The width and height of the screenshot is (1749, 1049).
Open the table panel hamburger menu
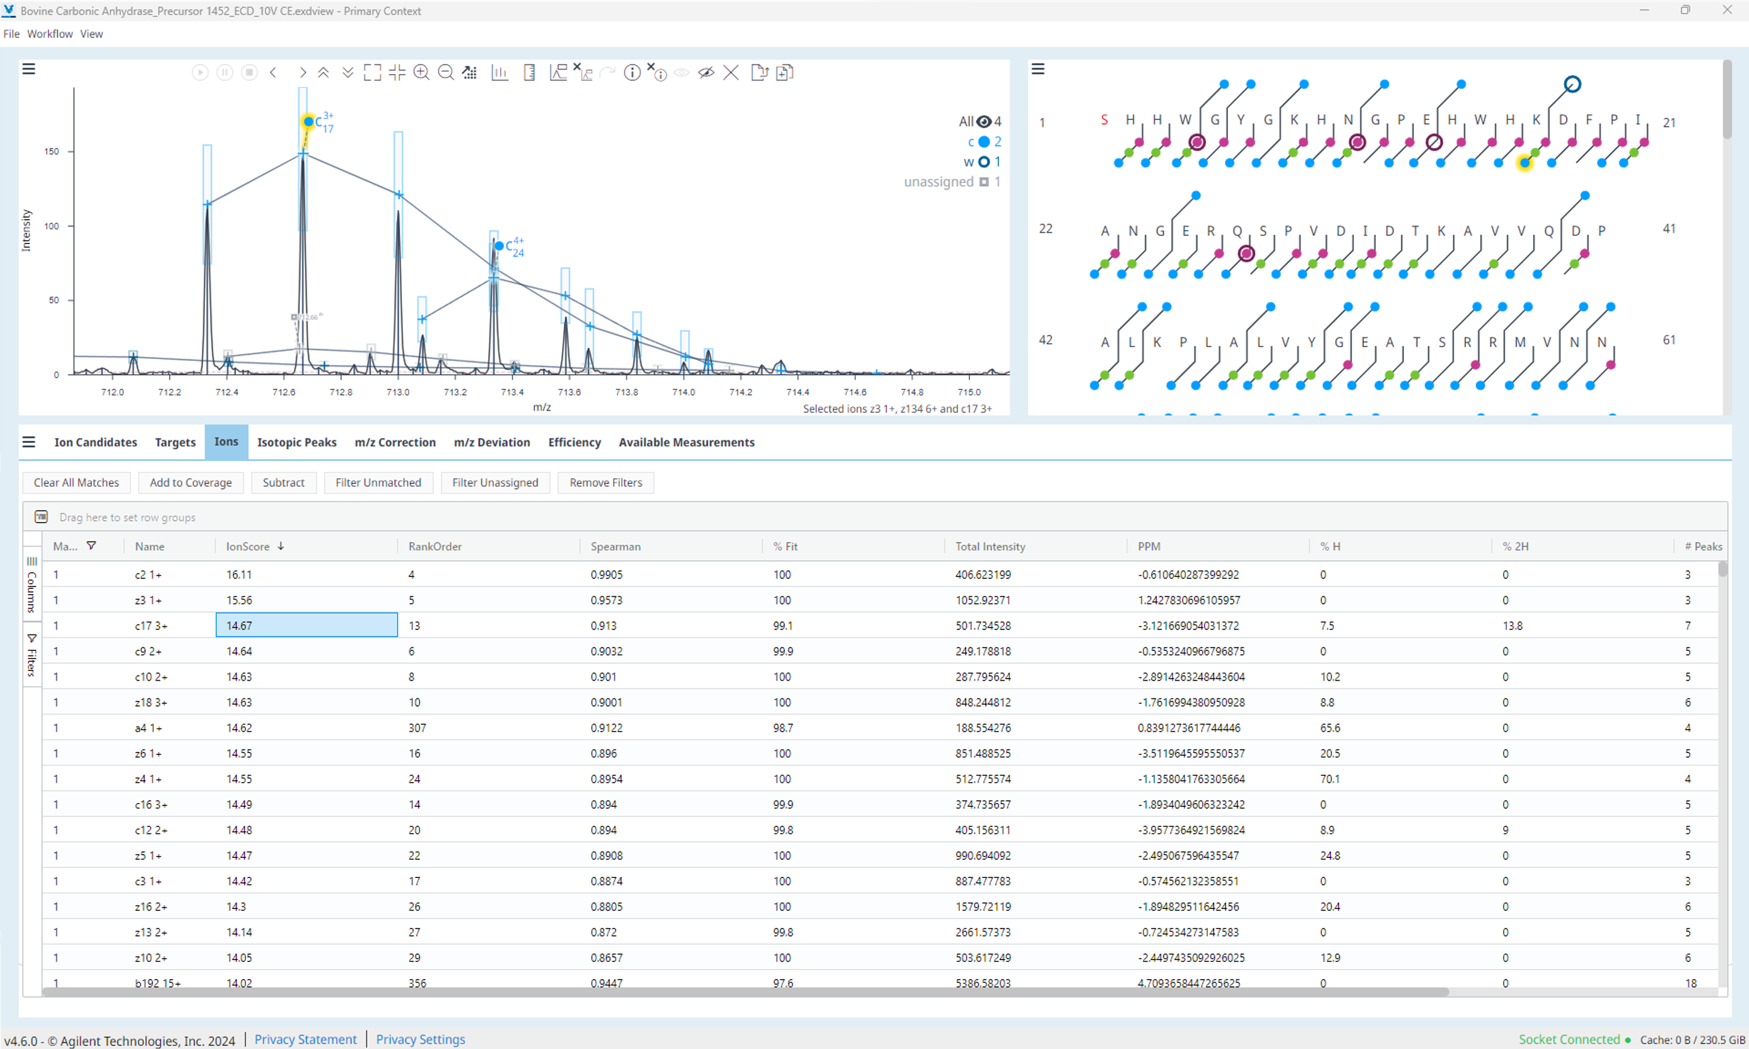point(29,442)
